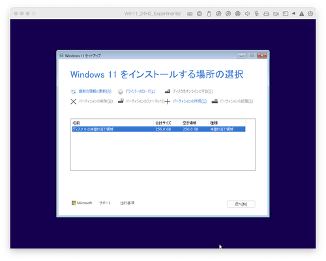Screen dimensions: 326x261
Task: Select the ディスク 0 の未割り当て領域 row
Action: [x=158, y=129]
